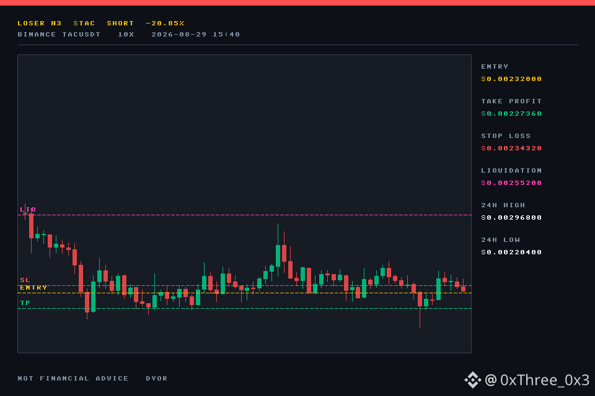Viewport: 595px width, 396px height.
Task: Click the 24H HIGH heading
Action: pyautogui.click(x=503, y=205)
